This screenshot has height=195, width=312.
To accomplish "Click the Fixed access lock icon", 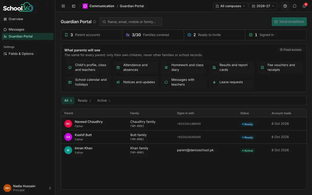I will (x=281, y=50).
